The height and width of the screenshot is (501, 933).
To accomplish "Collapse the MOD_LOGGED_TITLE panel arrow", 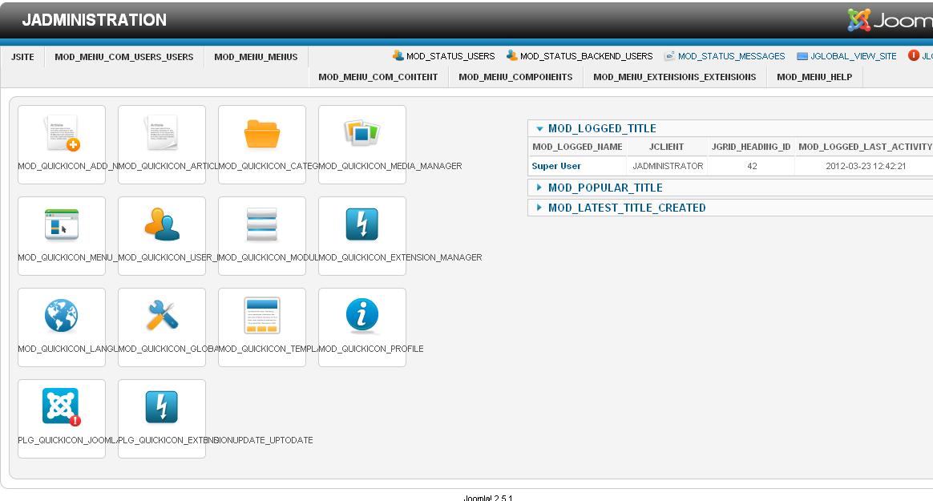I will coord(539,128).
